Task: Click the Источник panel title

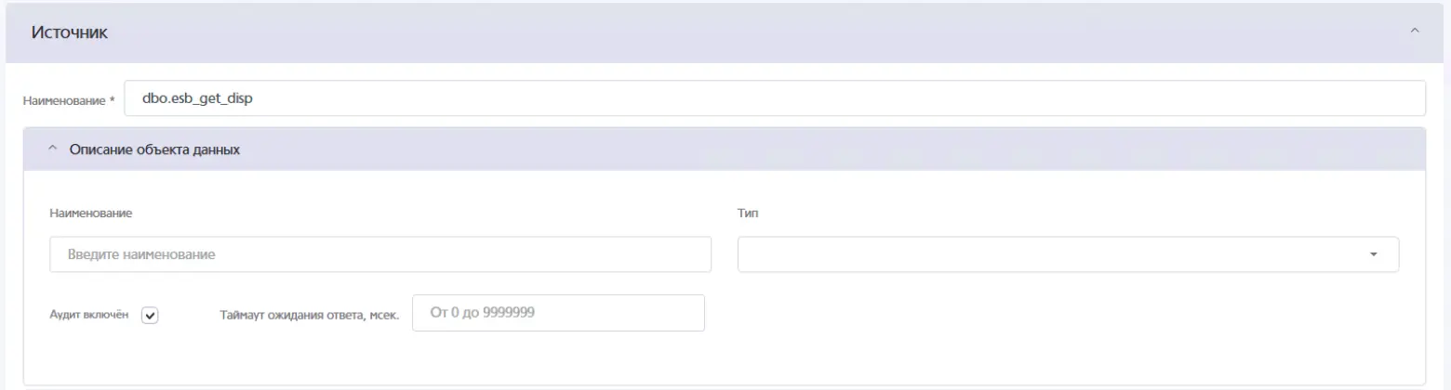Action: tap(70, 32)
